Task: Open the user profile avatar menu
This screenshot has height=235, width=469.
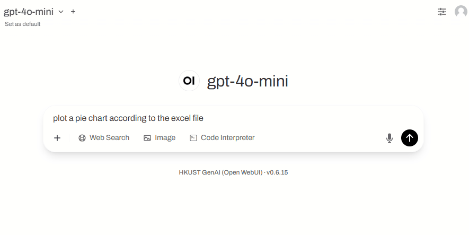Action: coord(461,12)
